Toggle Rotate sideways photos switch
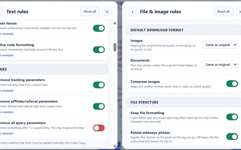This screenshot has height=150, width=241. [232, 137]
